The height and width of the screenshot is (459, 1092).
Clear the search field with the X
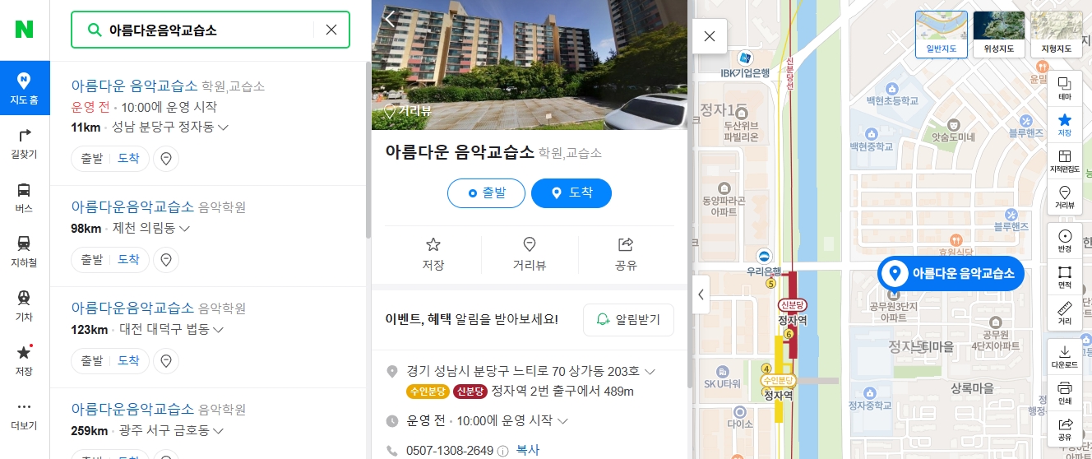tap(331, 30)
